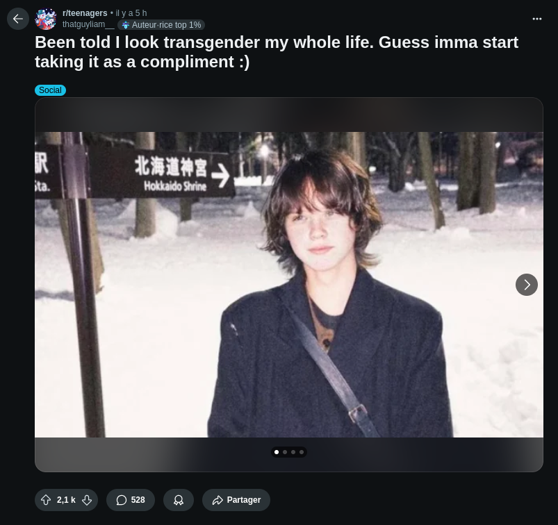The width and height of the screenshot is (558, 525).
Task: Click the top 1% author badge
Action: [x=161, y=24]
